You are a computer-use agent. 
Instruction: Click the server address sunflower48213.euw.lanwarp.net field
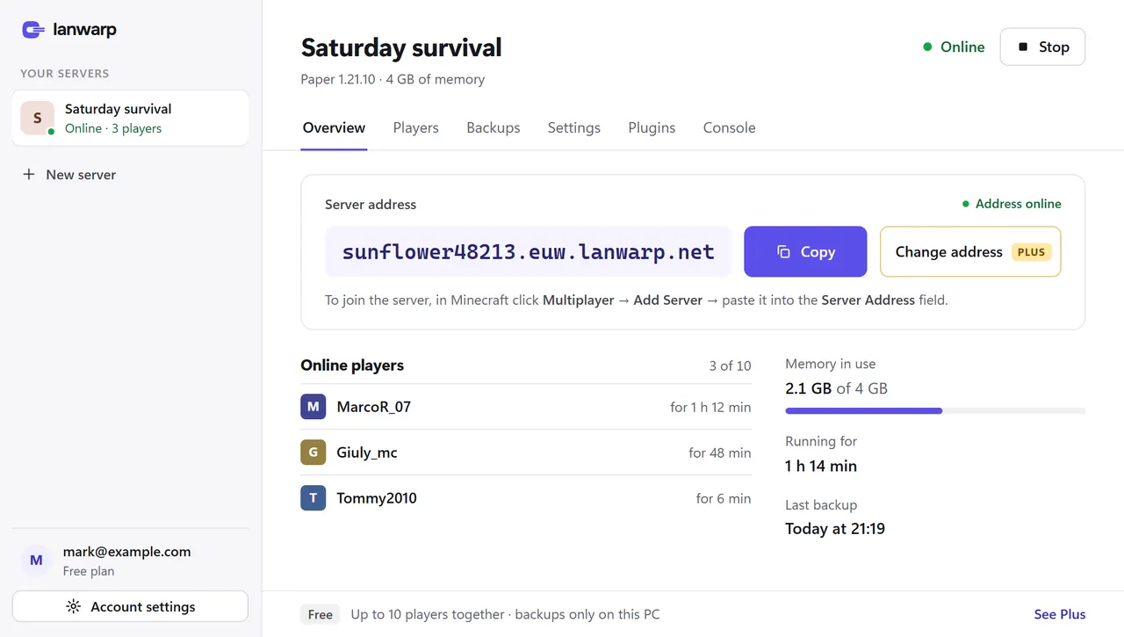point(528,252)
